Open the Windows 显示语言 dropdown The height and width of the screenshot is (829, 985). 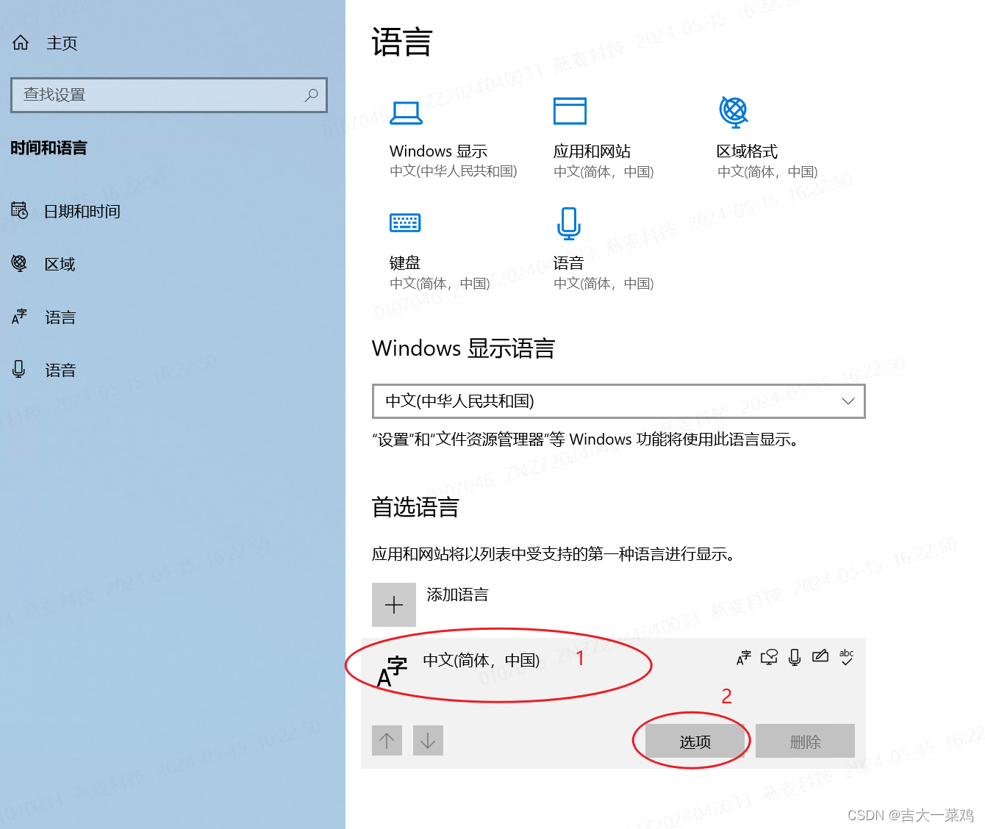pos(619,401)
